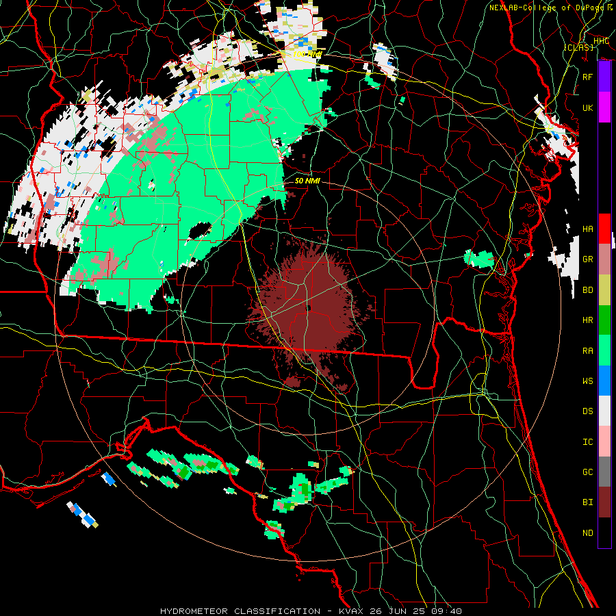Select the blue WS legend swatch
This screenshot has height=616, width=616.
[x=604, y=381]
